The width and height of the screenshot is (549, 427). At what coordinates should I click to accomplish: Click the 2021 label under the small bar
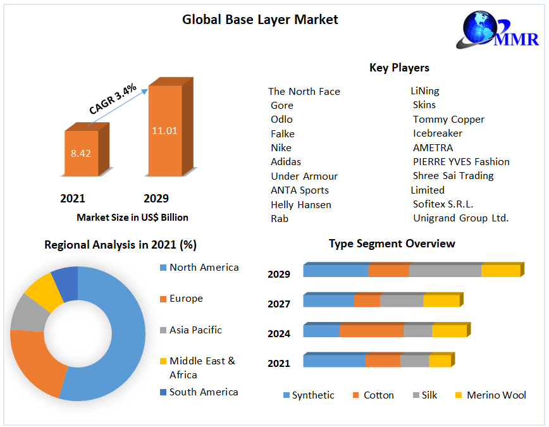click(x=73, y=199)
